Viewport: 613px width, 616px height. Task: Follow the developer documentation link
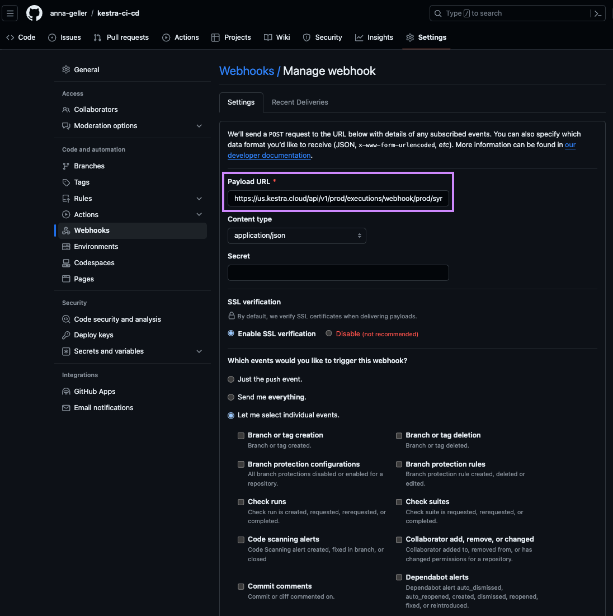point(269,155)
